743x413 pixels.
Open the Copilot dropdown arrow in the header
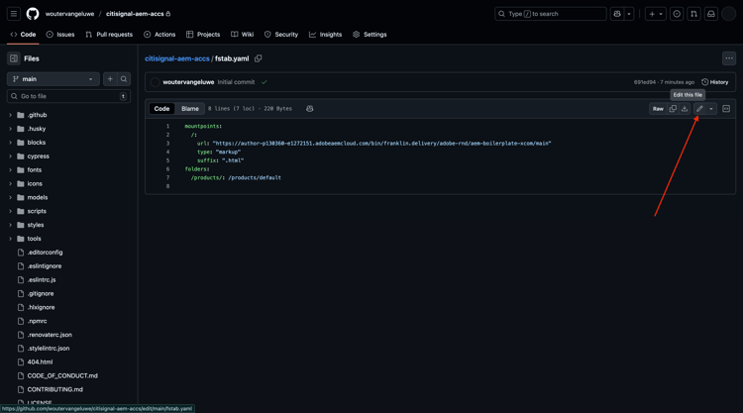629,14
